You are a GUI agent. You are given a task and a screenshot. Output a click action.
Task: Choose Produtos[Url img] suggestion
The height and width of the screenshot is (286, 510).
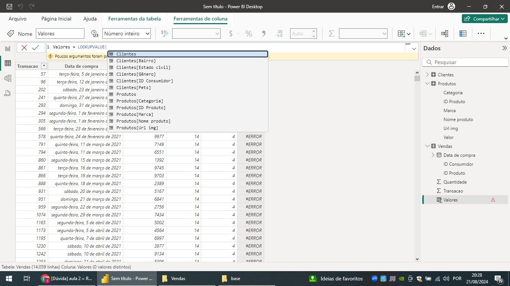point(188,128)
